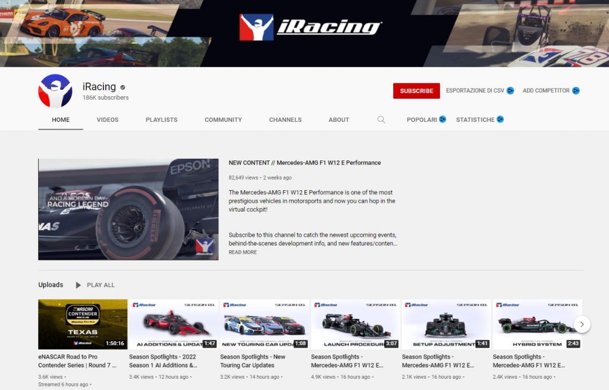609x390 pixels.
Task: Switch to the Videos tab
Action: [108, 119]
